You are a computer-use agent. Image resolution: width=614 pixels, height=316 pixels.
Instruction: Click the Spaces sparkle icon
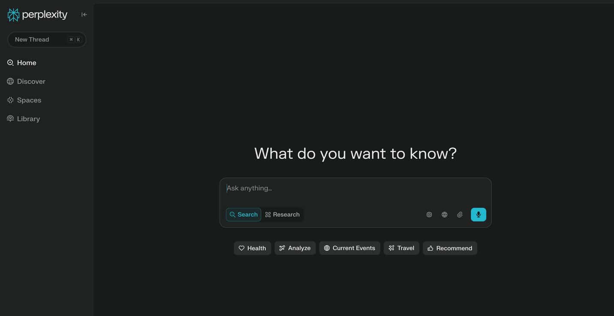coord(10,100)
